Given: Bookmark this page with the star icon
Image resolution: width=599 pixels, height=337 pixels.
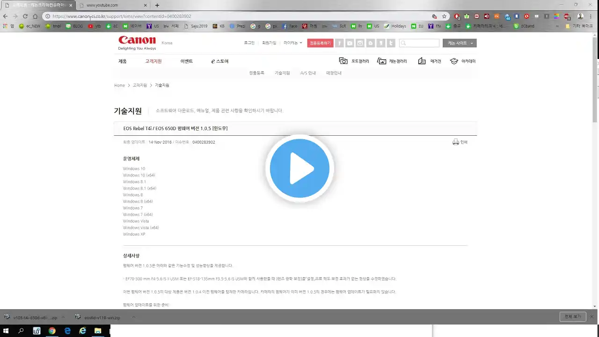Looking at the screenshot, I should click(x=444, y=16).
